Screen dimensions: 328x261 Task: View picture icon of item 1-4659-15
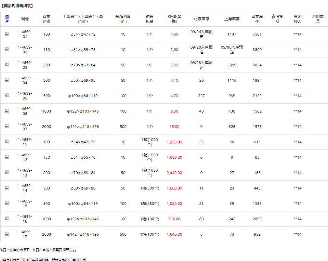click(7, 203)
